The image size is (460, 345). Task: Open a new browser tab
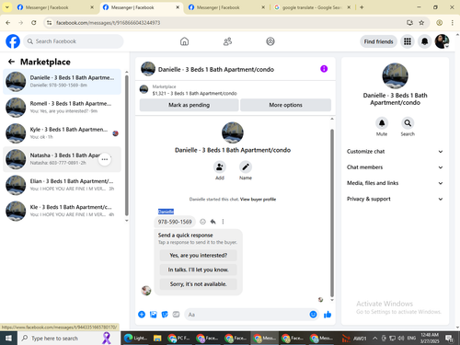[x=362, y=7]
